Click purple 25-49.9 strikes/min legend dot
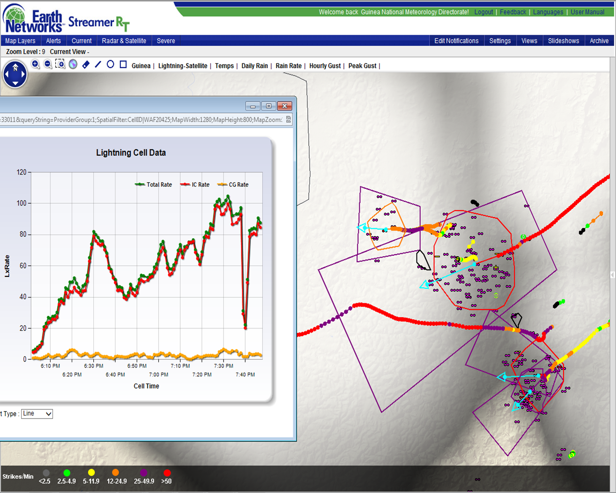The image size is (616, 493). (143, 473)
